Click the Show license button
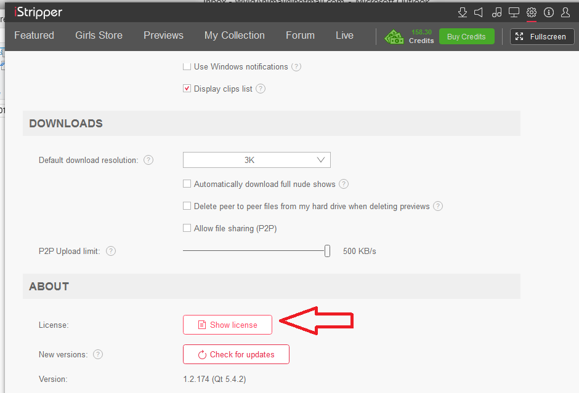Viewport: 579px width, 393px height. click(x=227, y=325)
